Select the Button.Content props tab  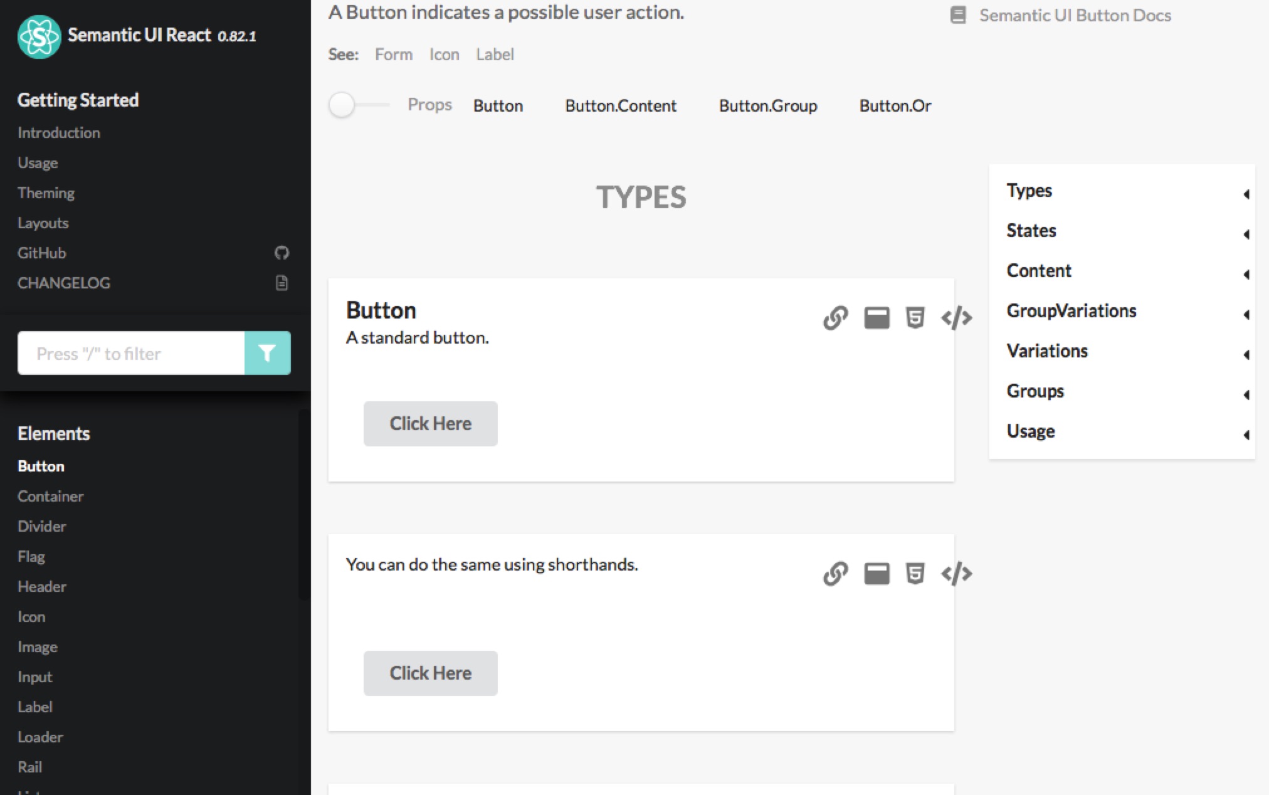tap(620, 106)
